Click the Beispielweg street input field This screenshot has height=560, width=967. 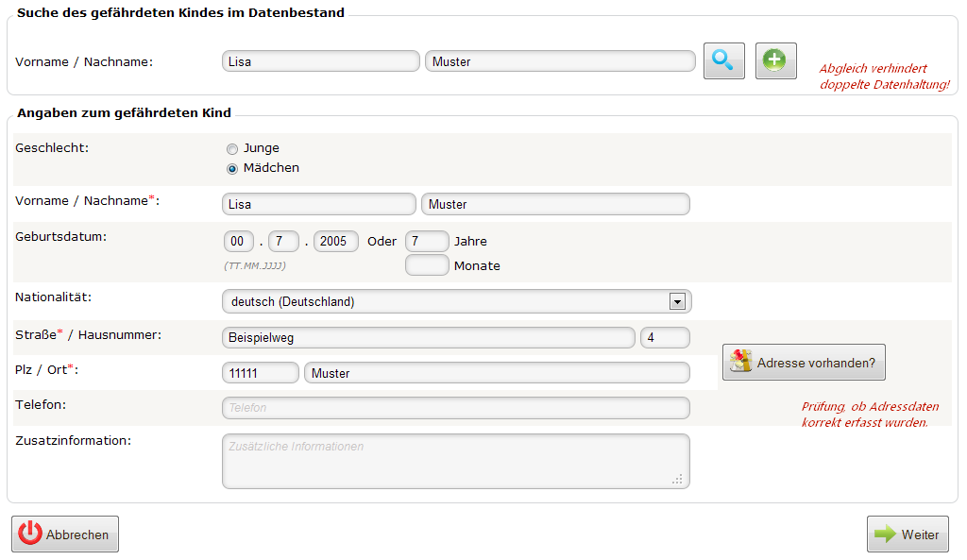[428, 337]
